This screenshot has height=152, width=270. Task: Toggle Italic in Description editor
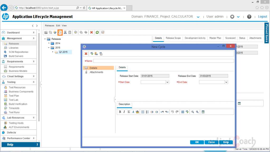pyautogui.click(x=124, y=112)
